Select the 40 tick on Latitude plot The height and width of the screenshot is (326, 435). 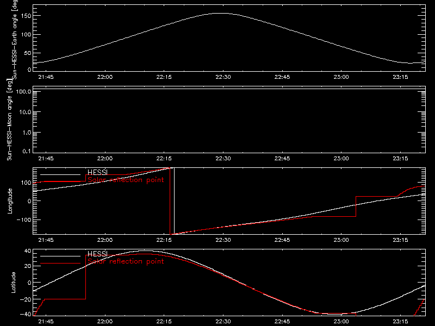(28, 251)
